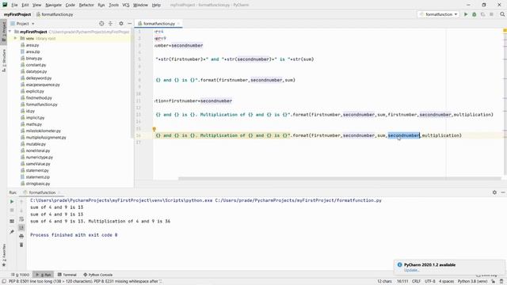Open the Refactor menu
This screenshot has width=507, height=285.
pyautogui.click(x=86, y=5)
